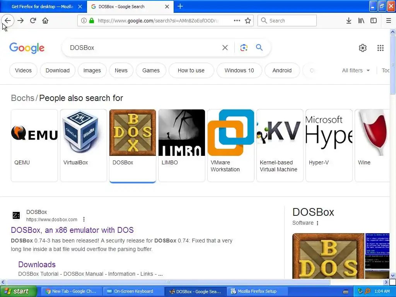Image resolution: width=396 pixels, height=297 pixels.
Task: Bookmark this page with the star
Action: coord(248,20)
